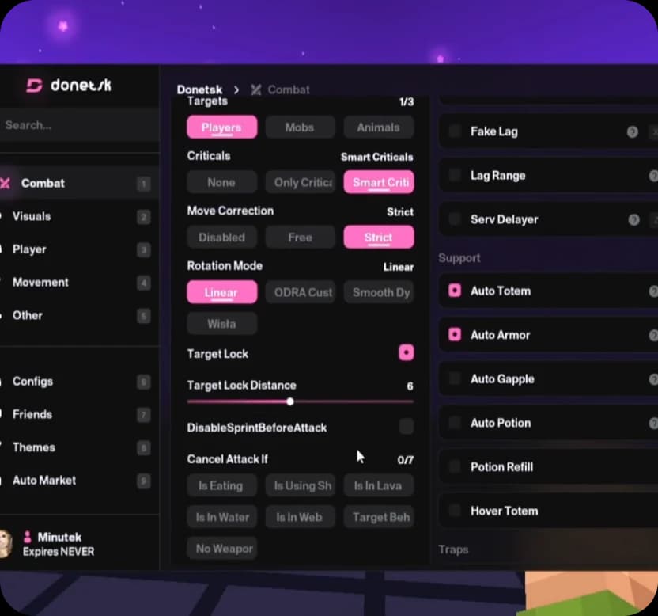
Task: Click the Fake Lag help question icon
Action: click(633, 132)
